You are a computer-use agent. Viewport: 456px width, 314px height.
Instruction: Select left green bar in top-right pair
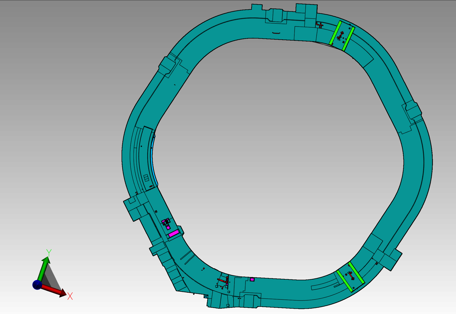[x=335, y=33]
